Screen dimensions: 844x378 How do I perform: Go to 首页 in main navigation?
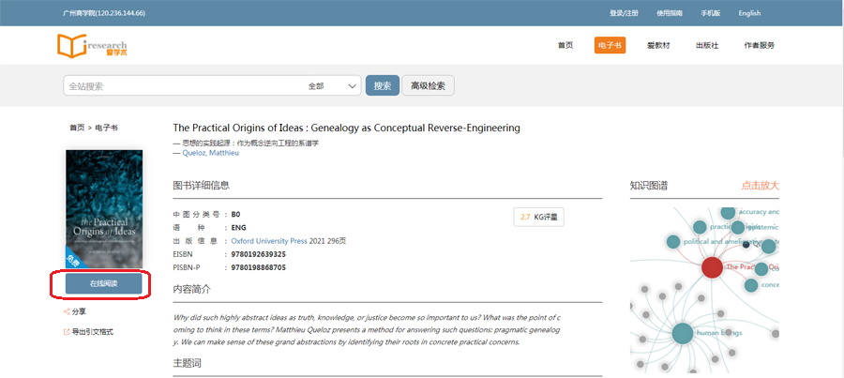tap(565, 45)
